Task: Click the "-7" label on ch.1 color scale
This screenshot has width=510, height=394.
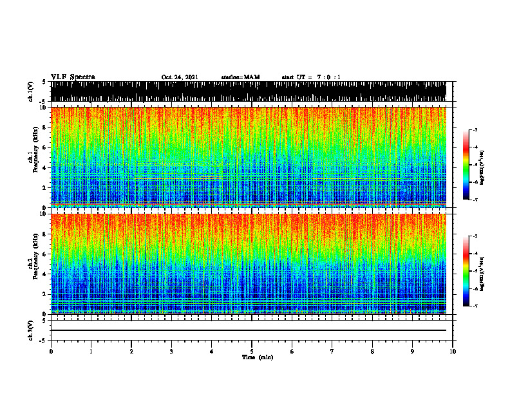Action: 475,200
